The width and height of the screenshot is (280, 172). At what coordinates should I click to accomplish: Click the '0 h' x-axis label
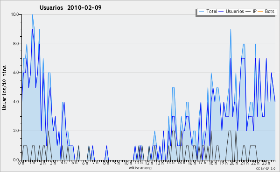[x=21, y=163]
